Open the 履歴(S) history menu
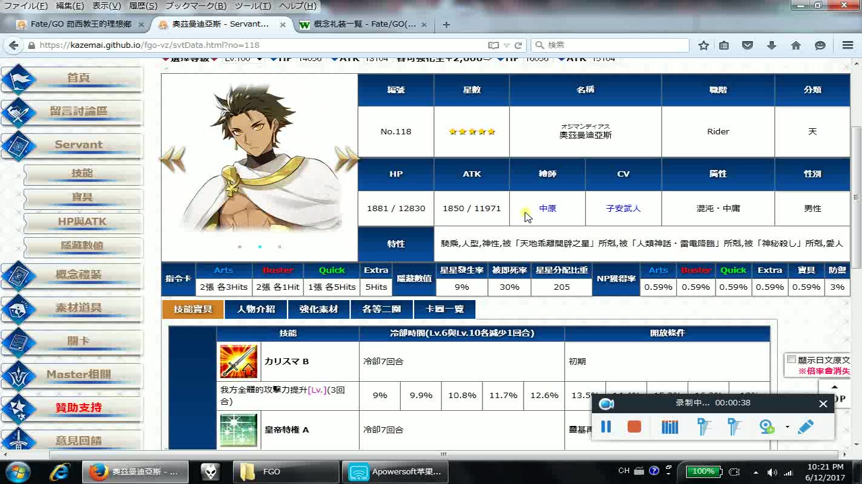Image resolution: width=862 pixels, height=484 pixels. (x=143, y=6)
